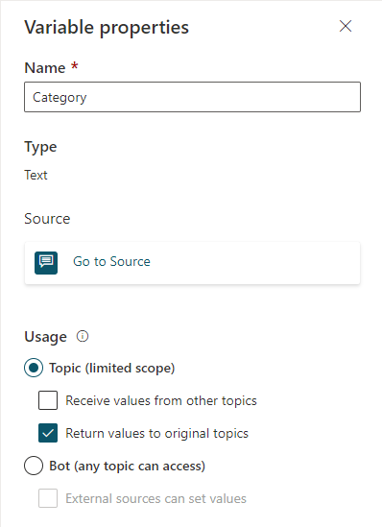Click the Category name input field
The image size is (382, 527).
[192, 97]
